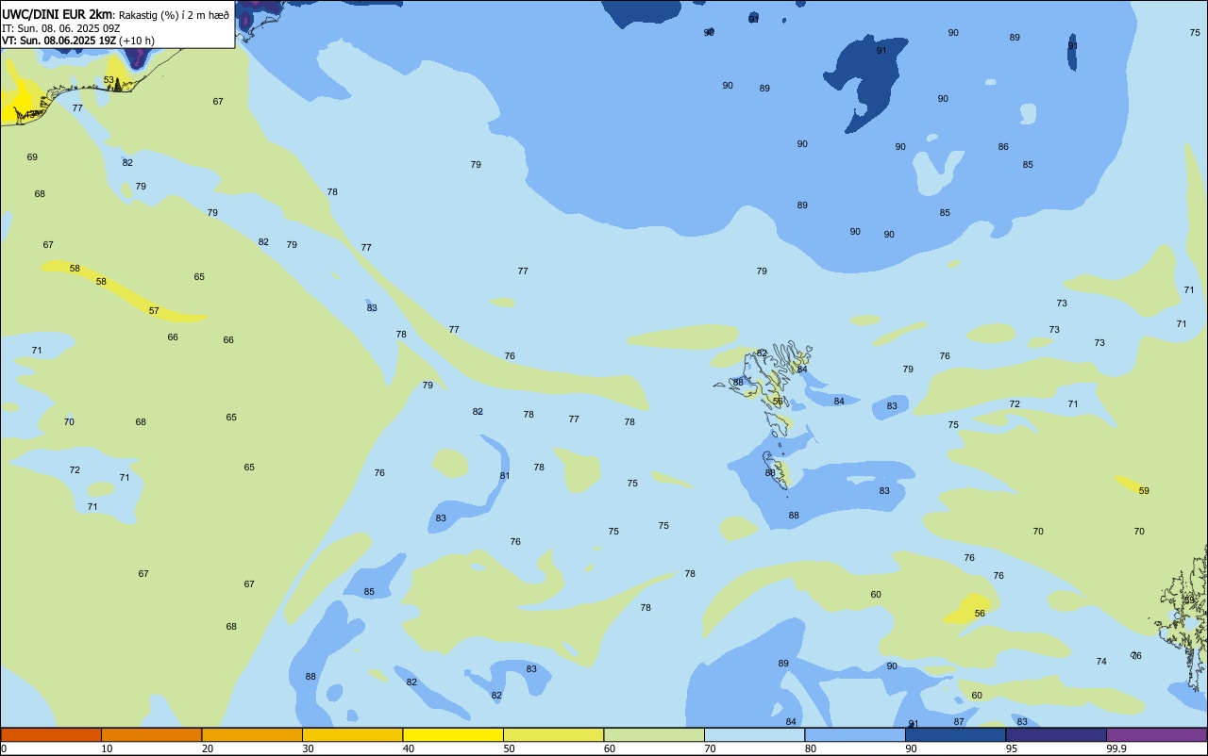The height and width of the screenshot is (756, 1208).
Task: Click the humidity value '57' on the yellow streak
Action: coord(154,311)
